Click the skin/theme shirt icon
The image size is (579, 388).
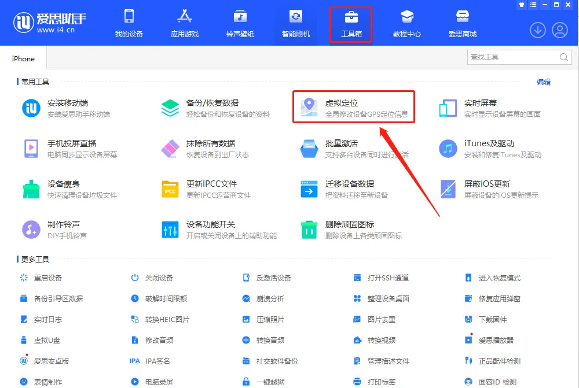522,5
